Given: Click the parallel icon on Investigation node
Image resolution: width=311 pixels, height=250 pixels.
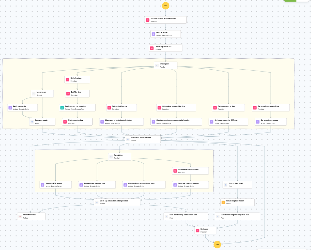Looking at the screenshot, I should [x=157, y=65].
